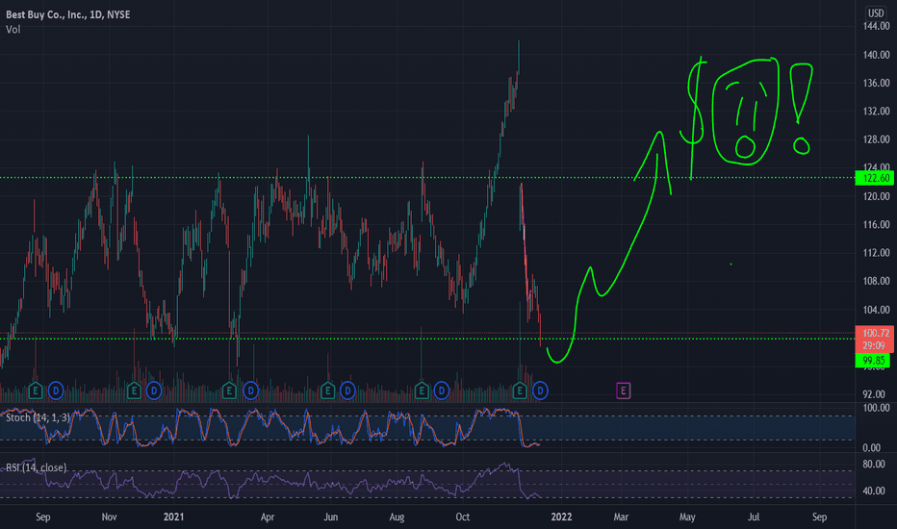Click the 120.00 price axis value
897x529 pixels.
[x=876, y=196]
